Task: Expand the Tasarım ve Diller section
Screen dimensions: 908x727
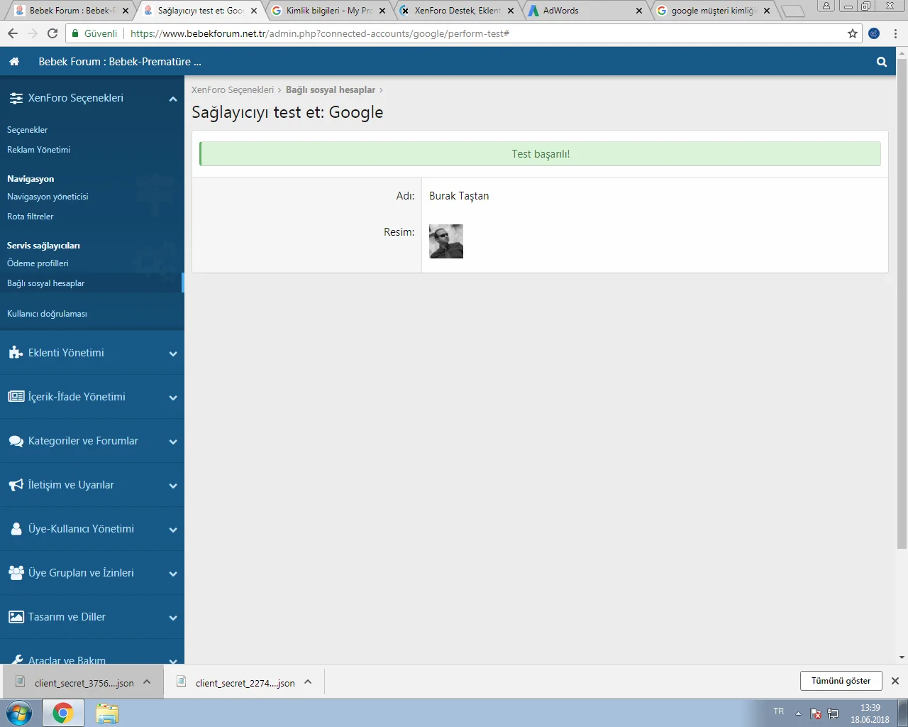Action: (x=172, y=618)
